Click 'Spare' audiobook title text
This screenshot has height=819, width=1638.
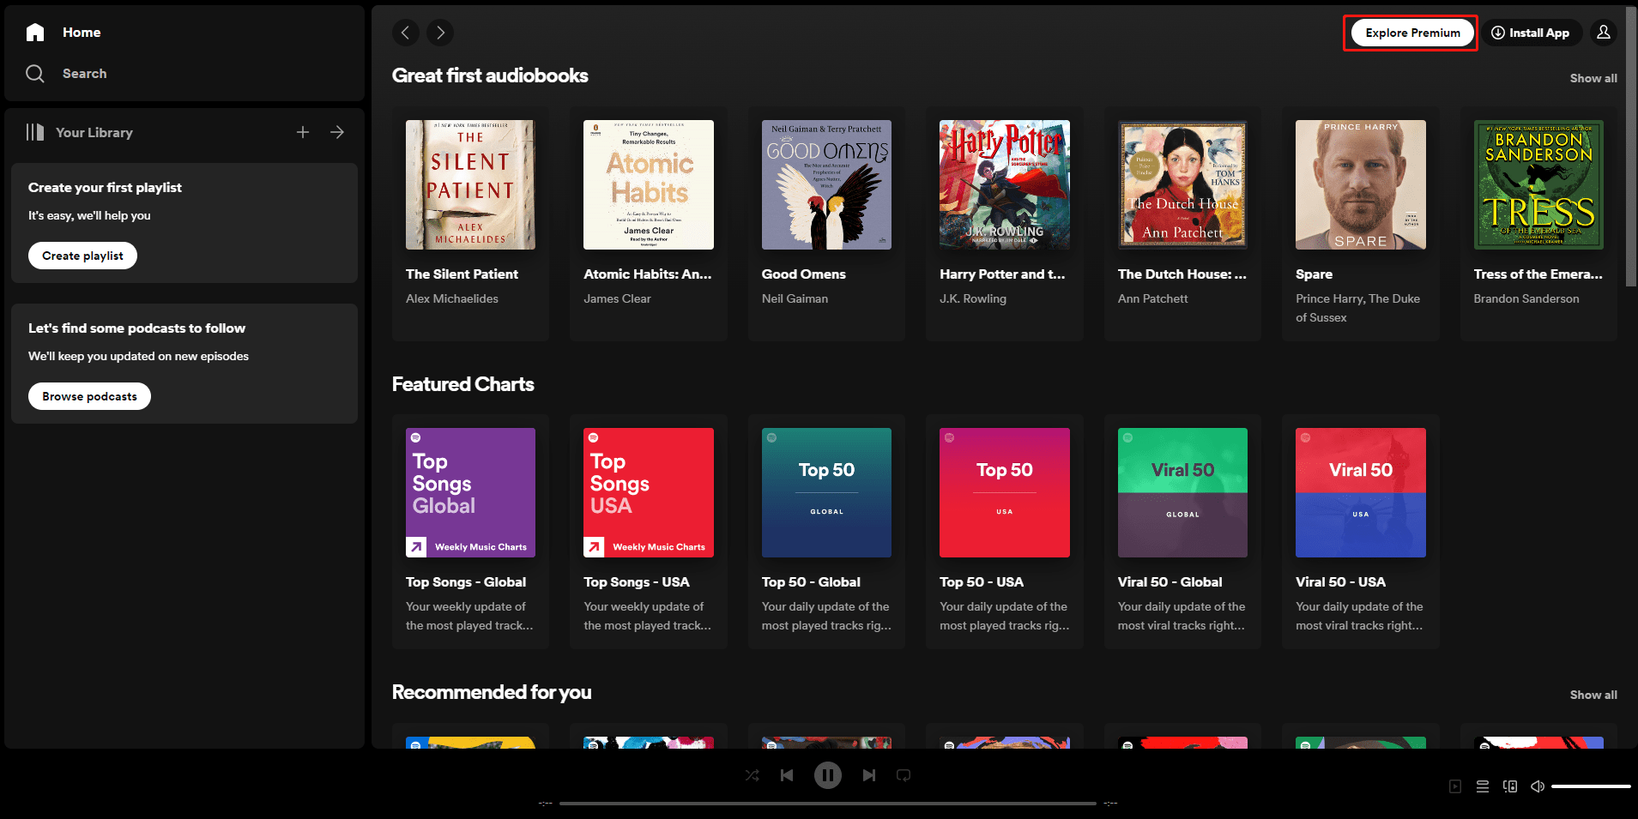click(1314, 274)
